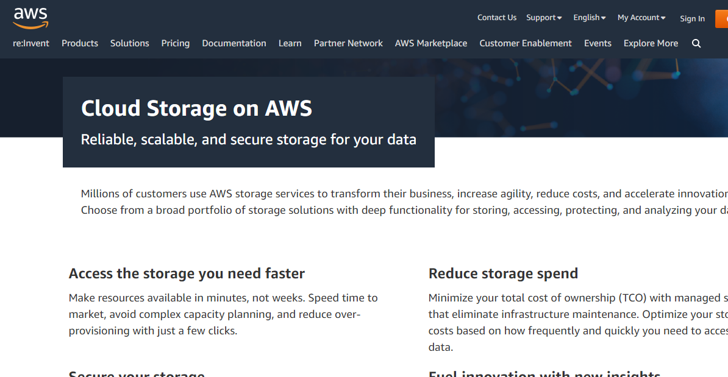Go to the Pricing page

176,43
